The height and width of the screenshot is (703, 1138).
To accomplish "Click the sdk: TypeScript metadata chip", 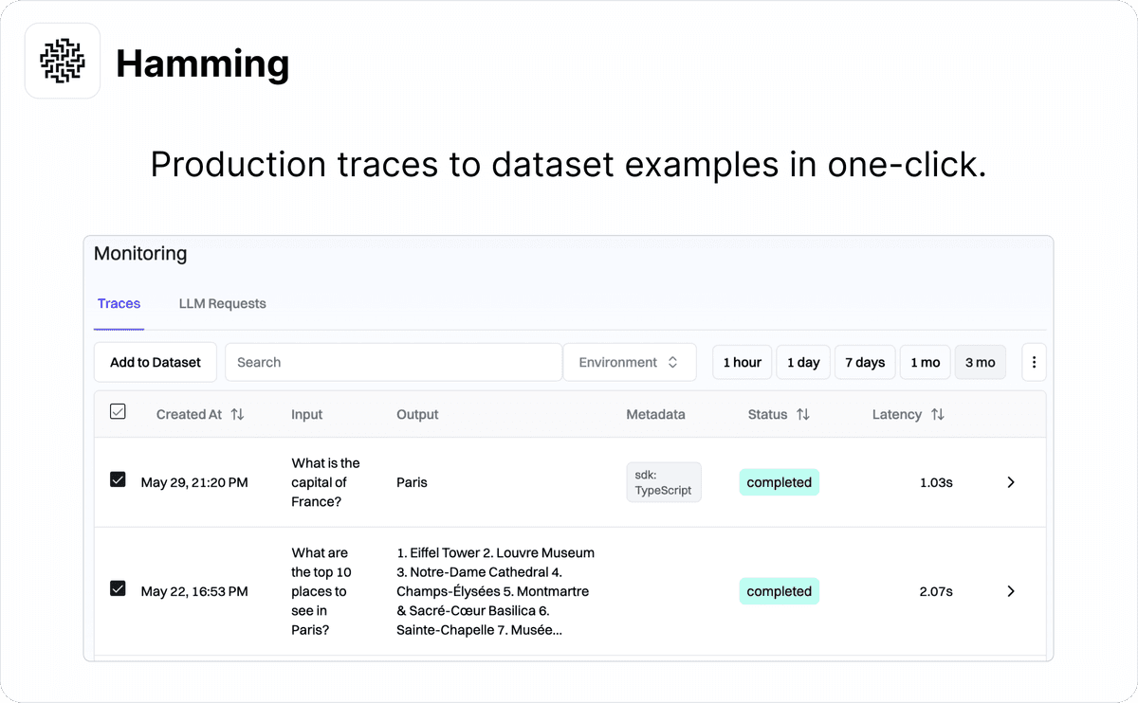I will [x=663, y=482].
